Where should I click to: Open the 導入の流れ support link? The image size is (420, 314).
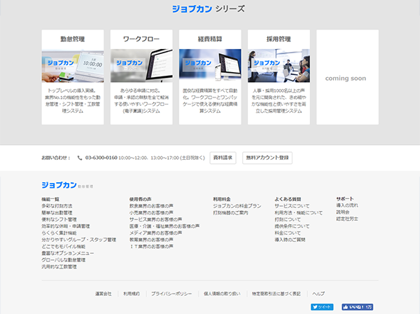[347, 205]
